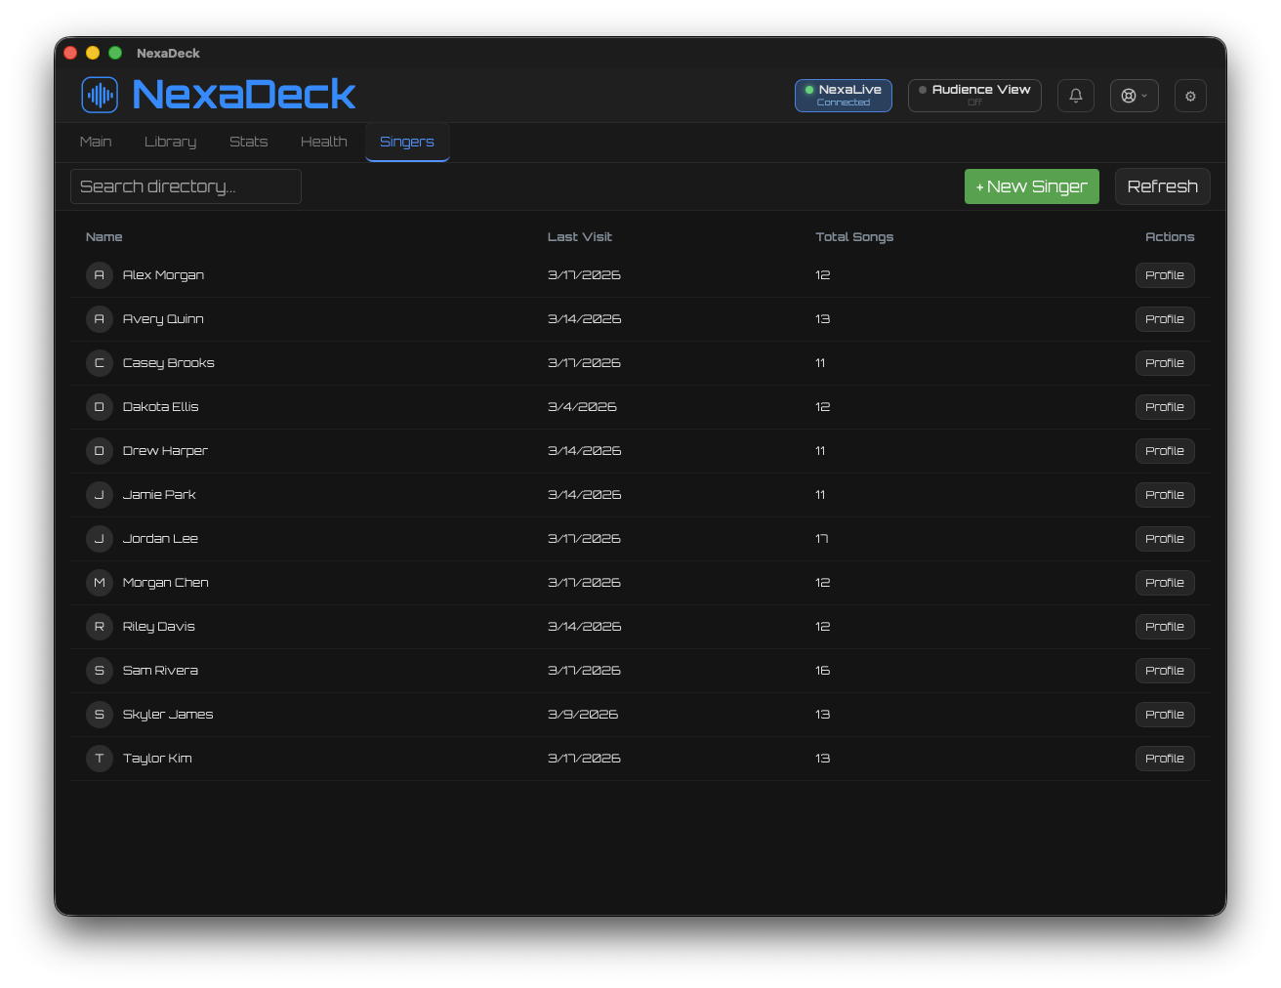Click the NexaDeck waveform logo icon

tap(100, 95)
